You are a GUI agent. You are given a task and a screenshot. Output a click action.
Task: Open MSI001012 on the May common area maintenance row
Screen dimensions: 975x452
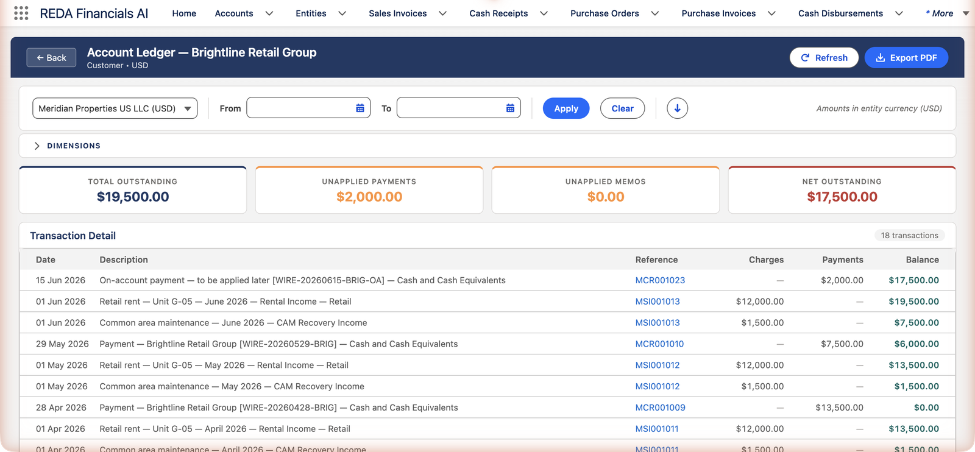(x=658, y=386)
